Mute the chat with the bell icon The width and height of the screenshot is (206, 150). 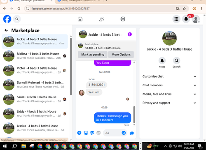(162, 60)
